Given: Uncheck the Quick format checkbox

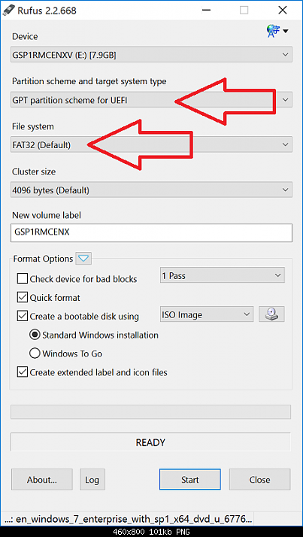Looking at the screenshot, I should (23, 297).
